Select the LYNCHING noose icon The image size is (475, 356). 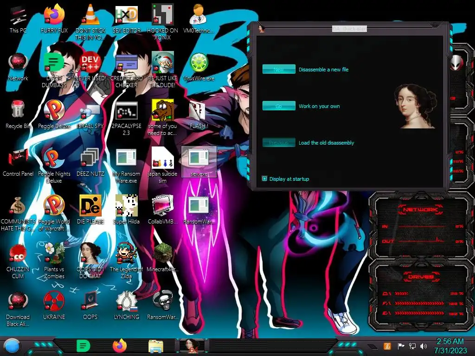pos(126,301)
